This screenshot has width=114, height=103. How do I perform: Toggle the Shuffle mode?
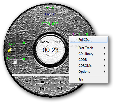(57, 42)
